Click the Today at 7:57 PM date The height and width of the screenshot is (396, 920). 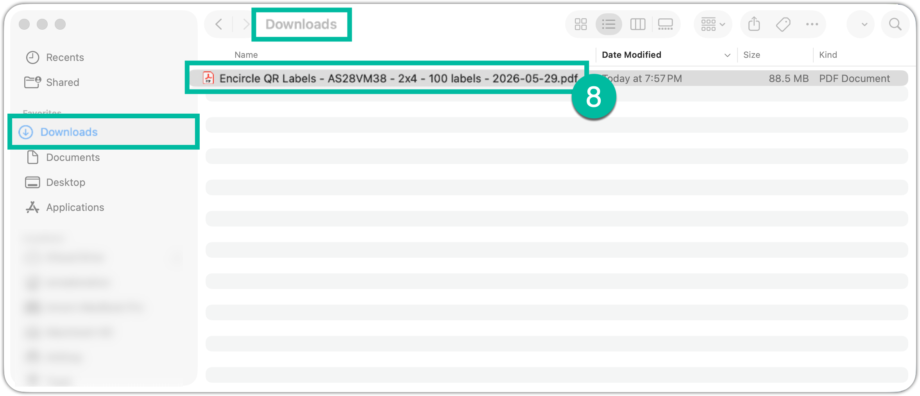(x=642, y=78)
